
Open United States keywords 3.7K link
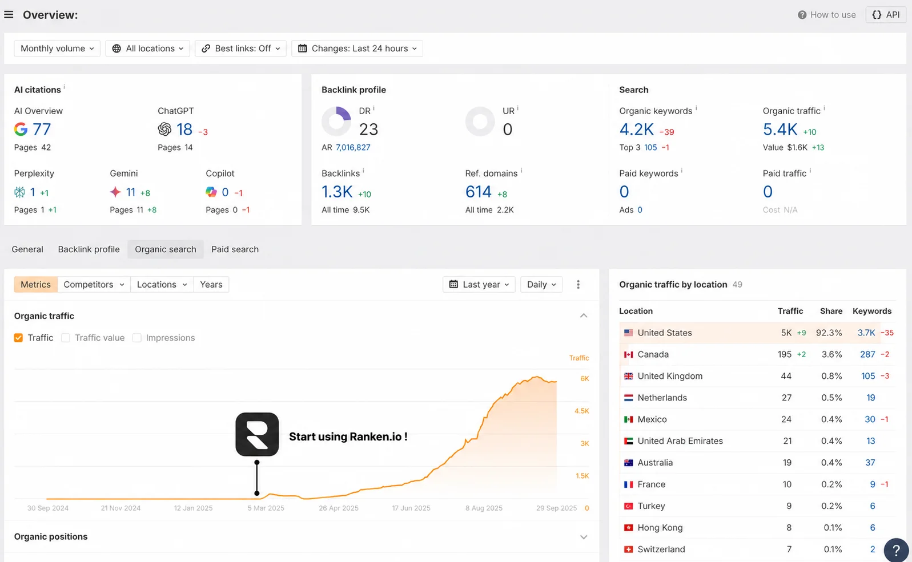[x=866, y=333]
